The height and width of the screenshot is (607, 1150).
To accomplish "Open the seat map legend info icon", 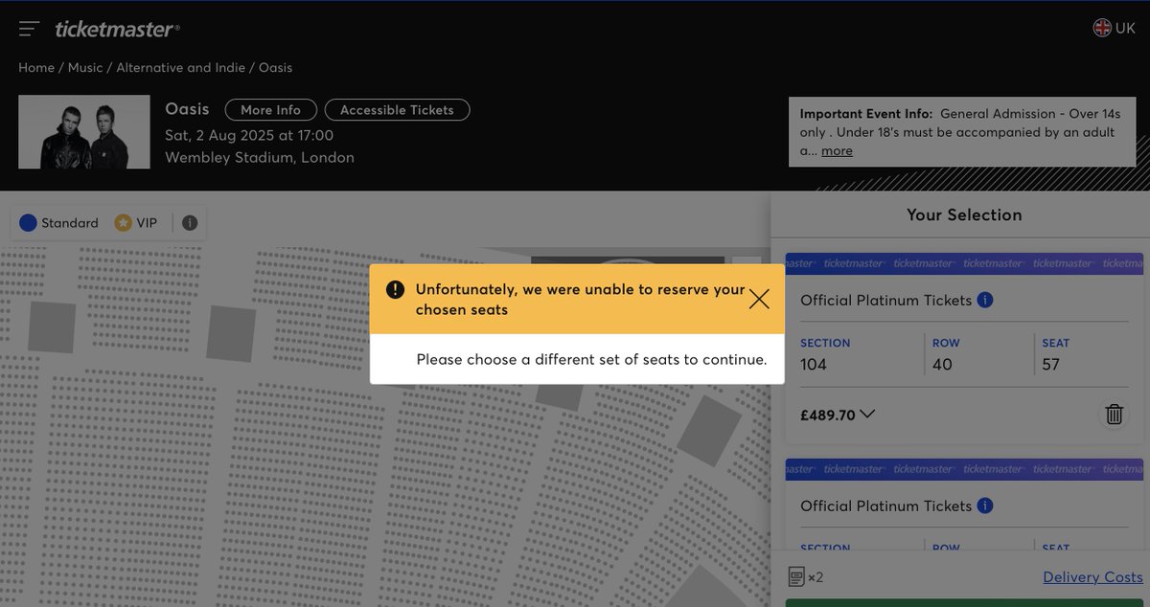I will 190,223.
